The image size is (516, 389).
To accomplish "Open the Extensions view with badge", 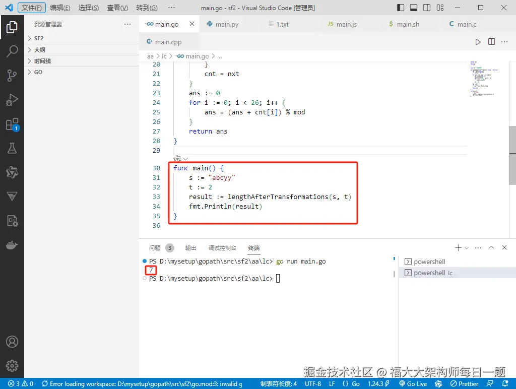I will coord(12,124).
